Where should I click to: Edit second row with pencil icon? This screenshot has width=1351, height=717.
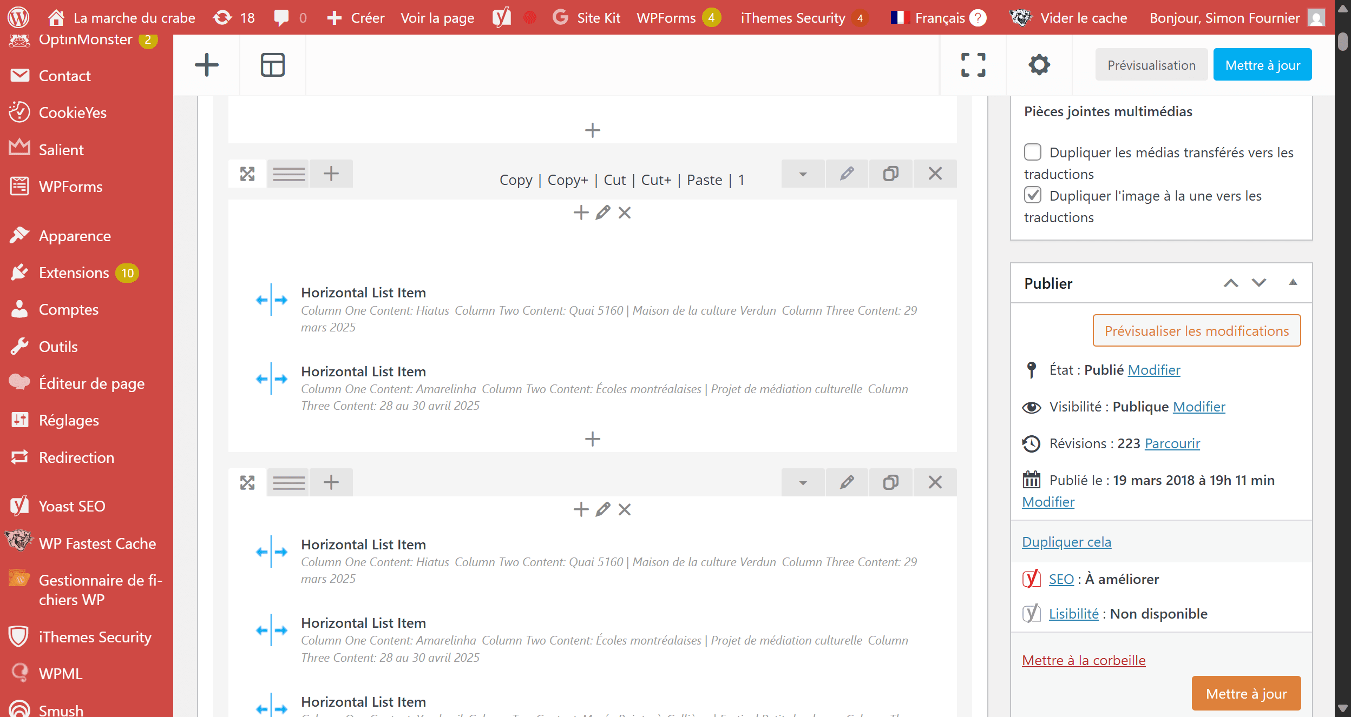tap(847, 482)
